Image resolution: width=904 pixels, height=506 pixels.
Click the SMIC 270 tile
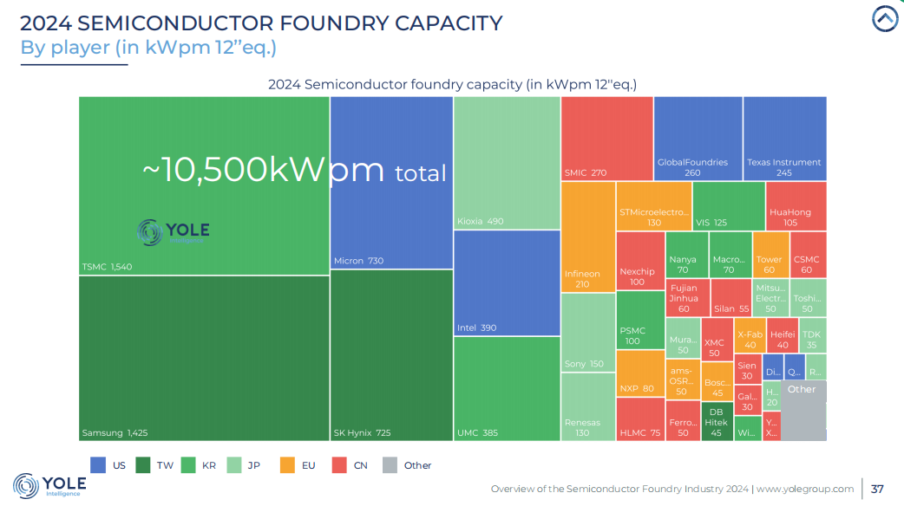pos(607,139)
